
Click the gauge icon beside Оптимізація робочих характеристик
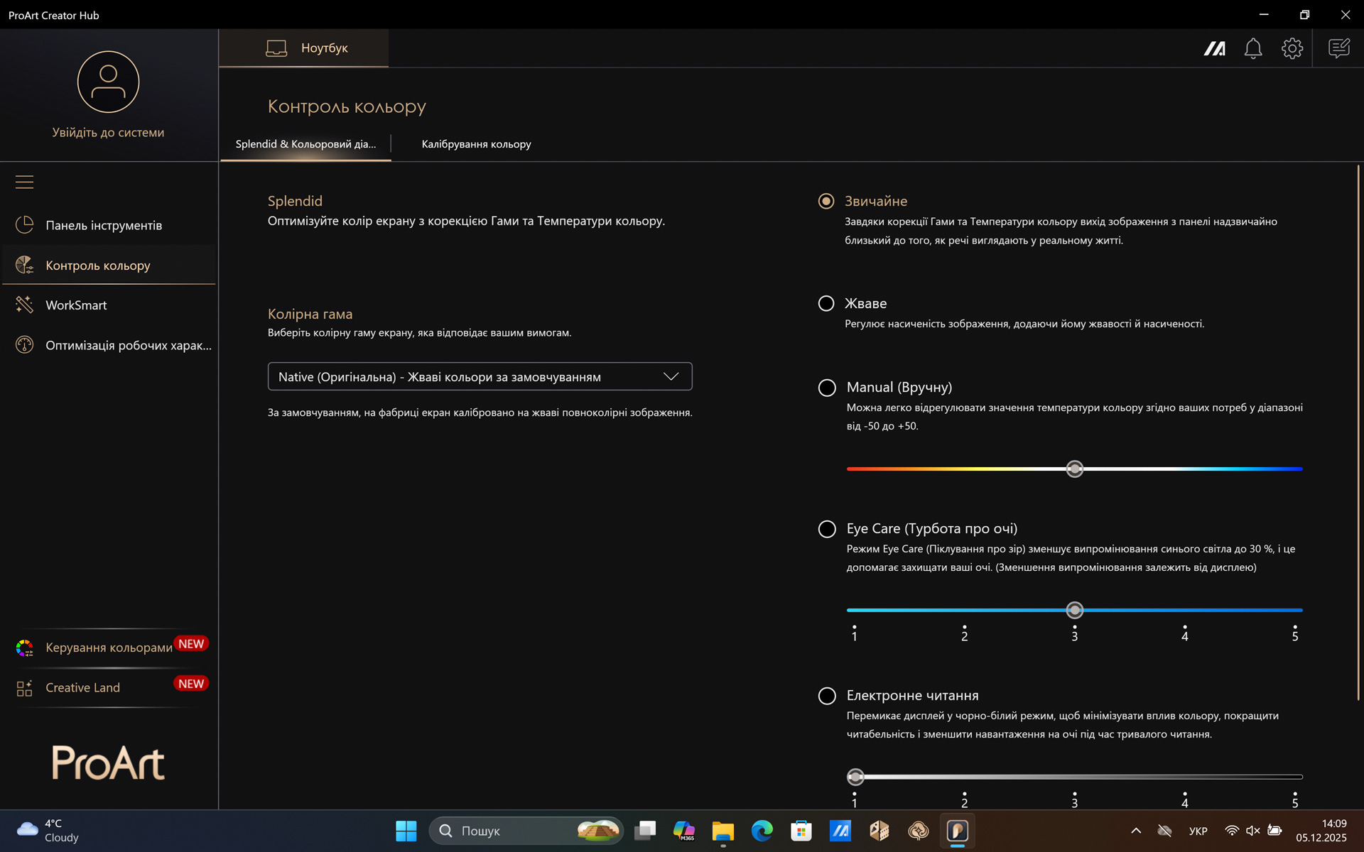(x=24, y=345)
